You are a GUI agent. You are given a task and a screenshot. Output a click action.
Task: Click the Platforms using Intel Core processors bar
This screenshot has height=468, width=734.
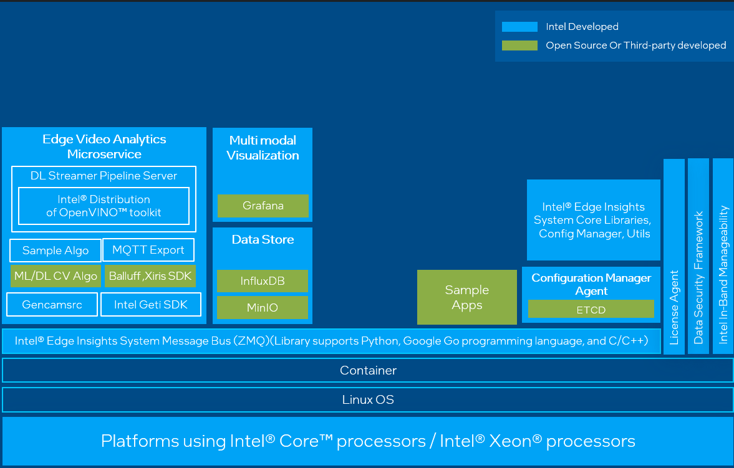[x=368, y=441]
